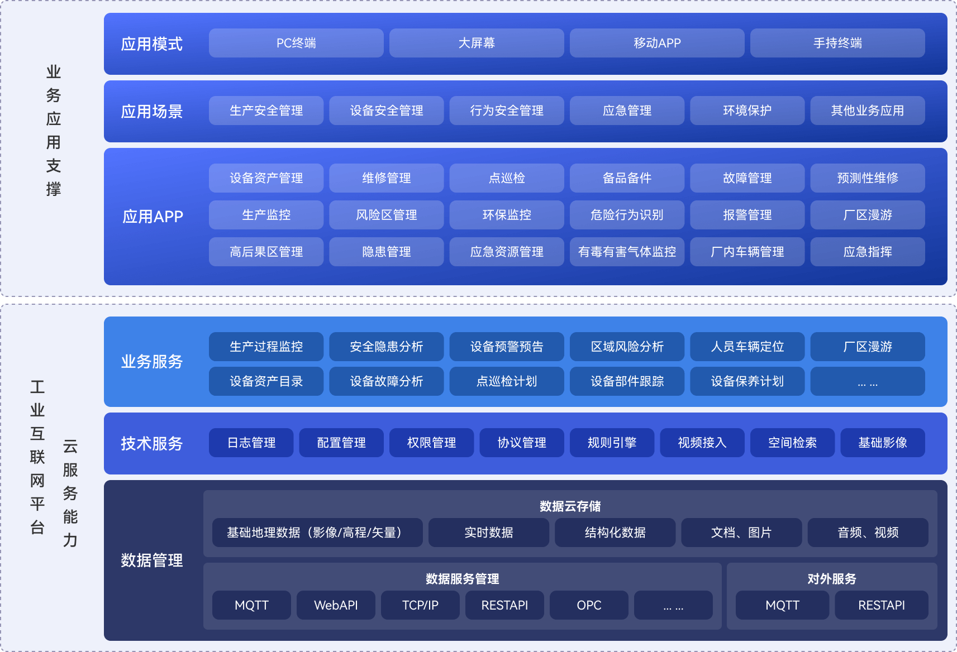Image resolution: width=957 pixels, height=652 pixels.
Task: Select 环境保护 scenario box
Action: click(747, 111)
